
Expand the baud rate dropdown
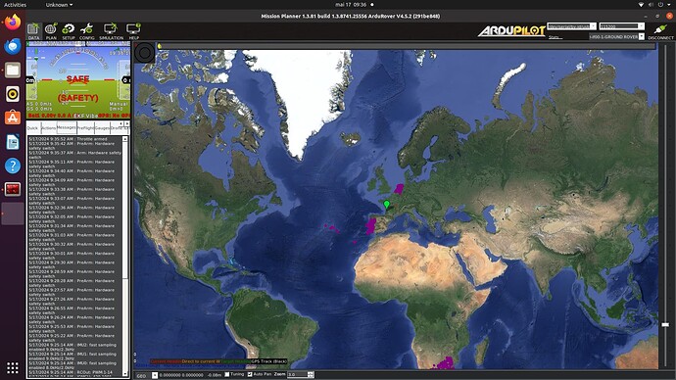(x=622, y=26)
